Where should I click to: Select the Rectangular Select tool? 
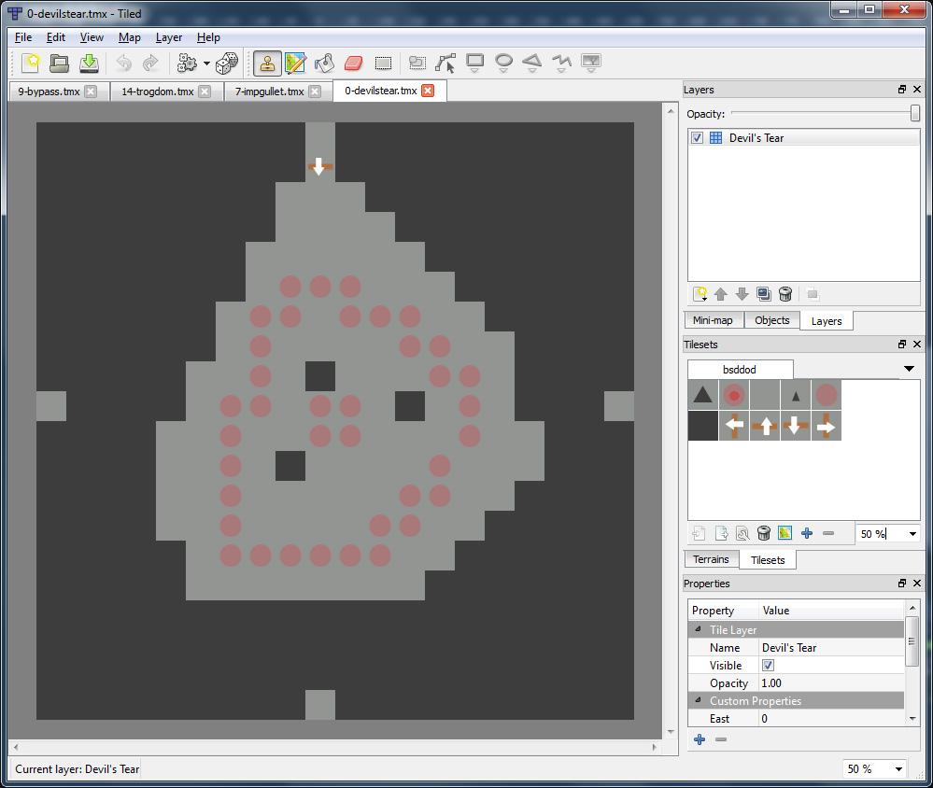point(382,63)
